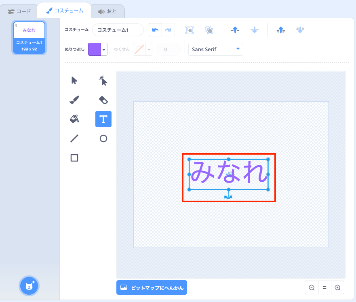Open the outline color dropdown
The image size is (356, 302).
149,49
